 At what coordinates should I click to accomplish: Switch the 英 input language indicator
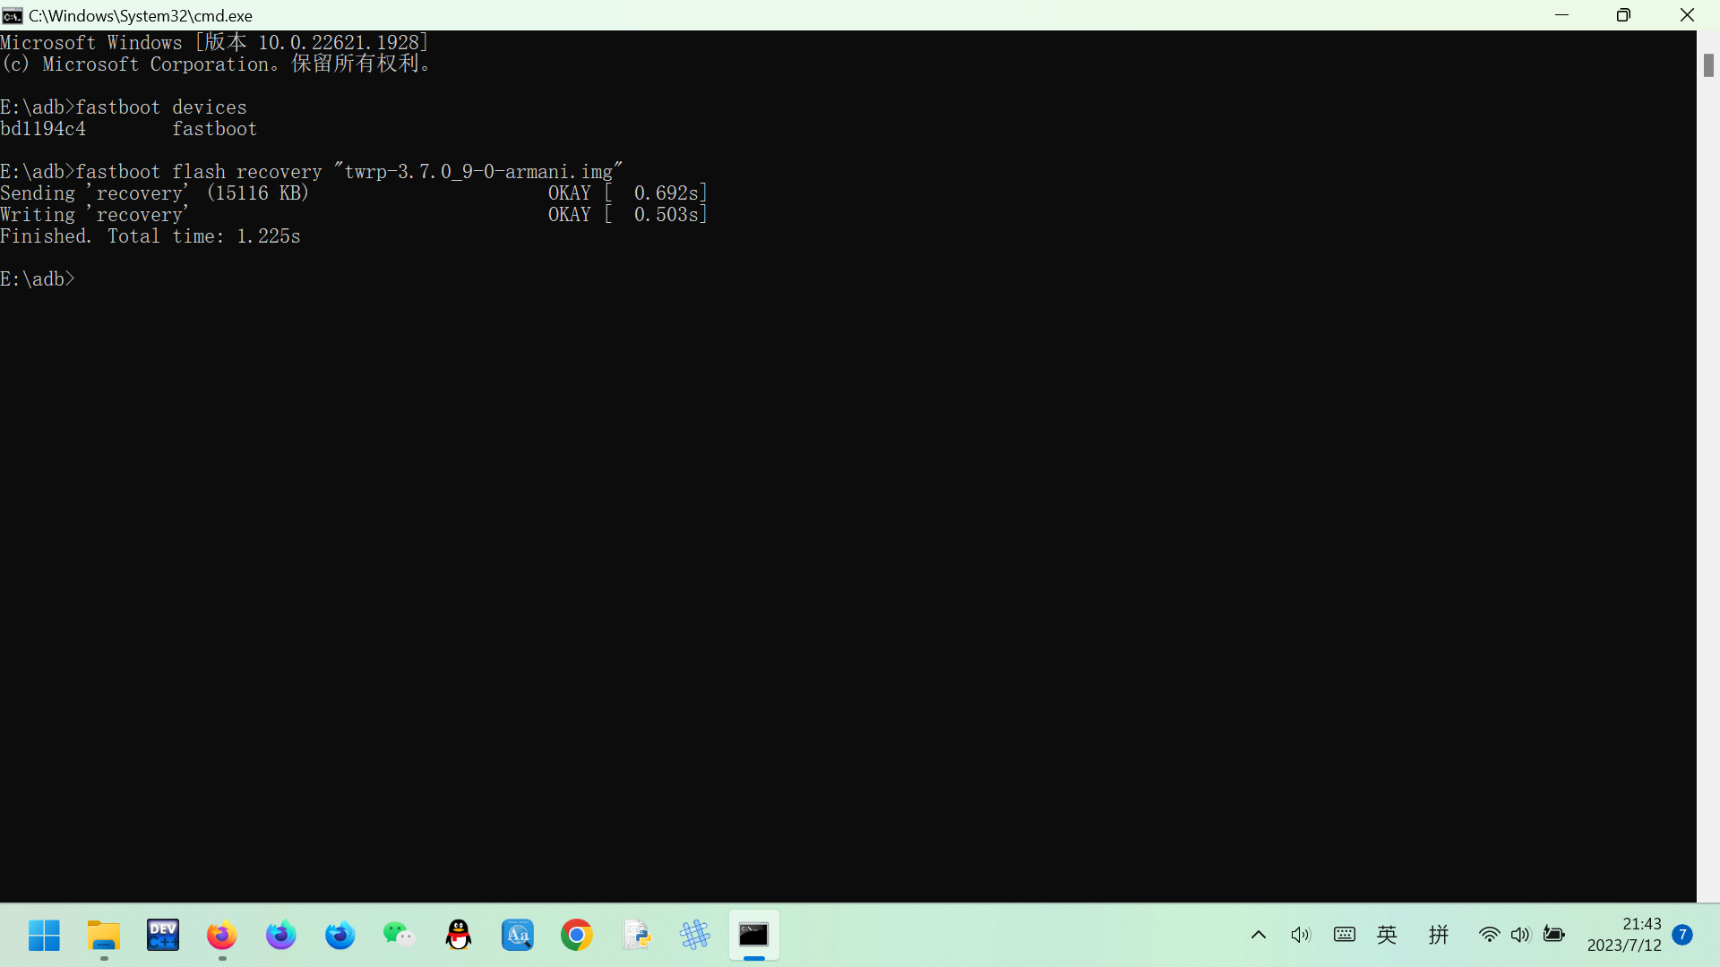pos(1388,936)
